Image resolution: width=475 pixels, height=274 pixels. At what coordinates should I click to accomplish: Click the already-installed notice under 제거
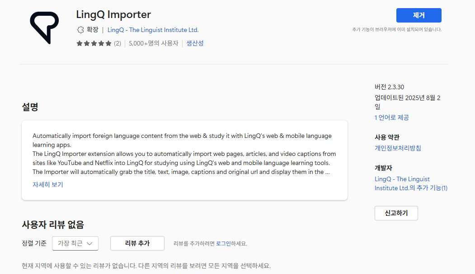point(397,30)
